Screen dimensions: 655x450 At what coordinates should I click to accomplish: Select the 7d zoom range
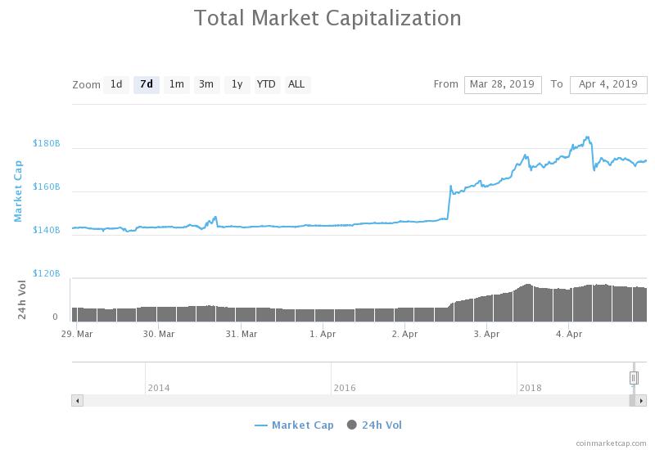(x=147, y=84)
